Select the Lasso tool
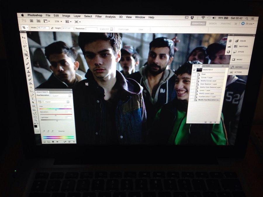 click(25, 46)
